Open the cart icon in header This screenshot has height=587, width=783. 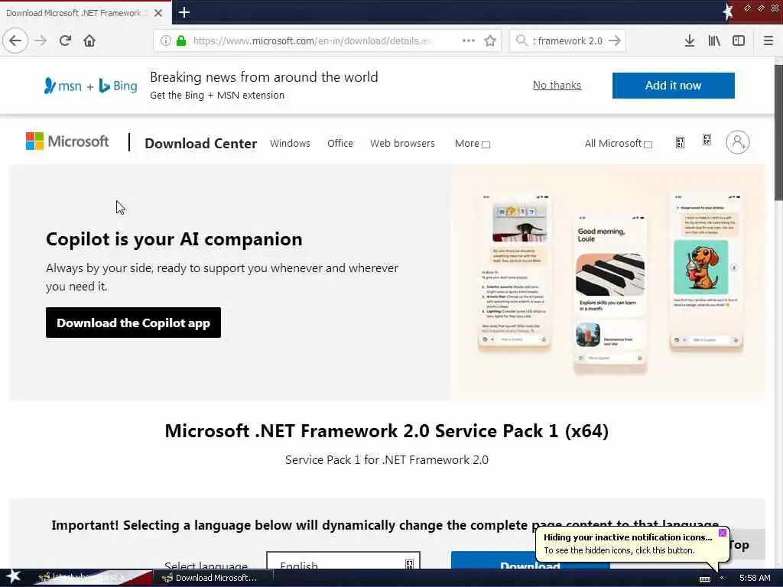pos(707,140)
